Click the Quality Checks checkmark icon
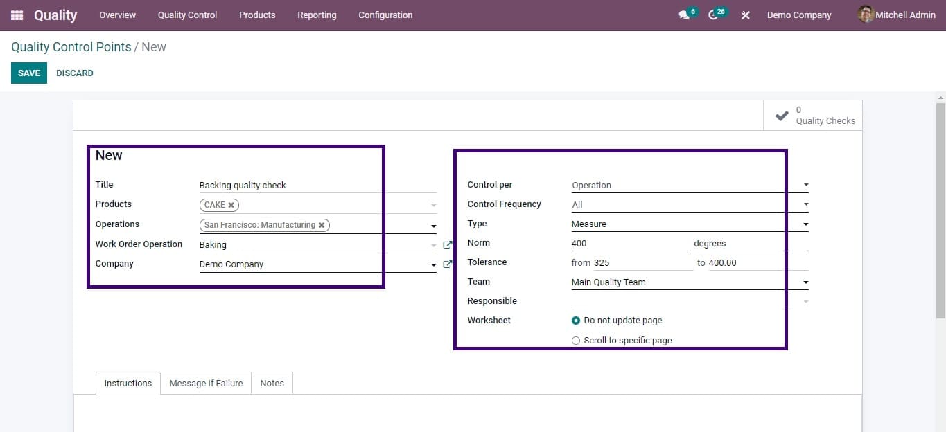This screenshot has width=946, height=432. pos(782,116)
